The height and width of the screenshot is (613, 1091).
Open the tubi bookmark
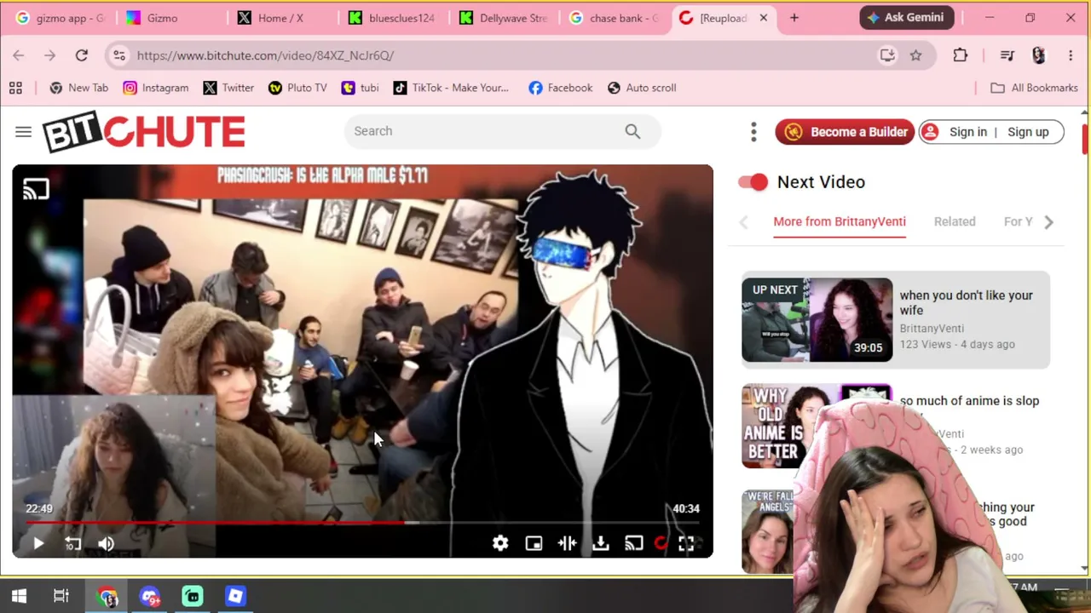[360, 88]
